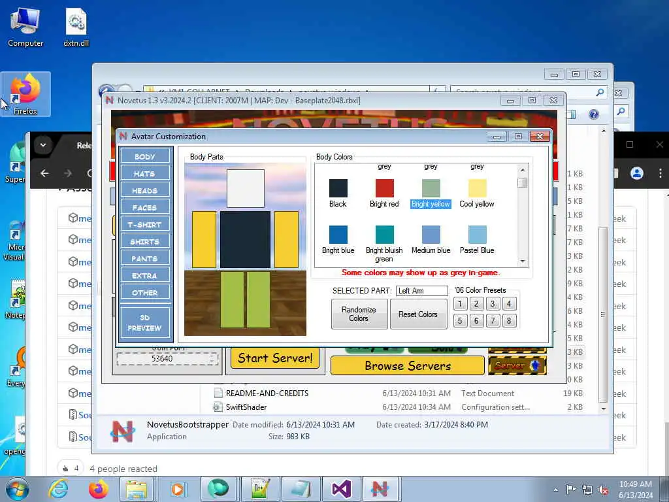Viewport: 669px width, 502px height.
Task: Switch to the Hats tab
Action: tap(145, 173)
